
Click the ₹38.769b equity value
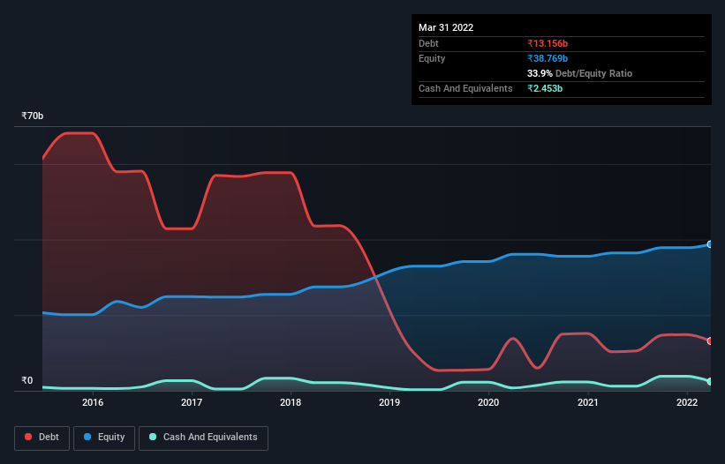coord(548,58)
